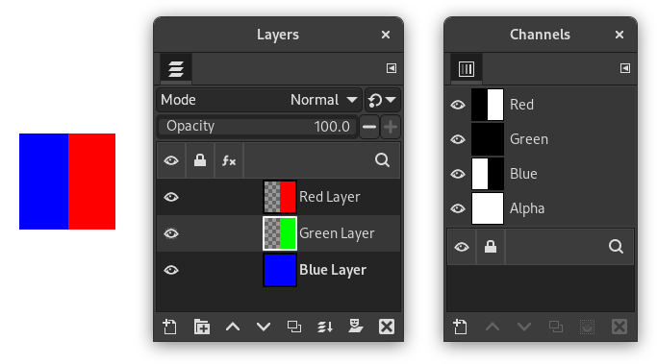Select the Red channel thumbnail
The image size is (657, 364).
[x=488, y=105]
